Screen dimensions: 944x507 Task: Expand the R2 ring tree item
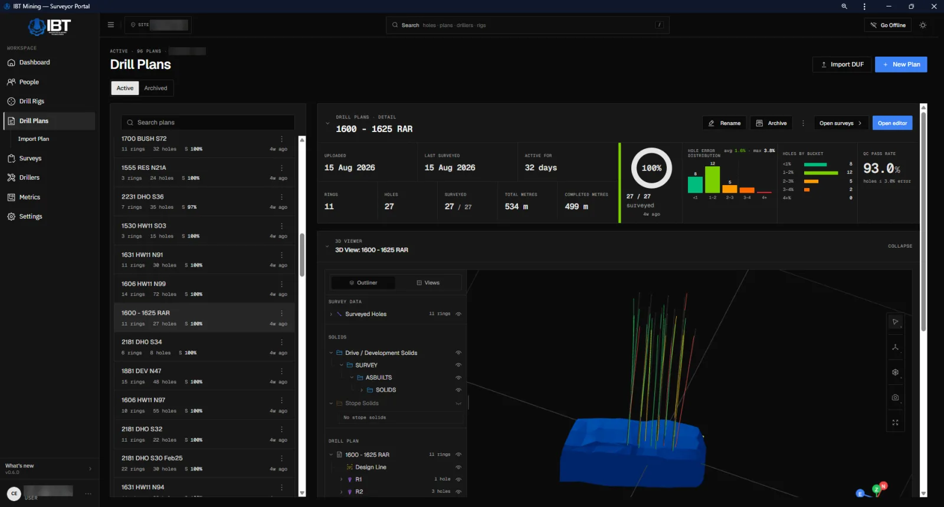[342, 492]
